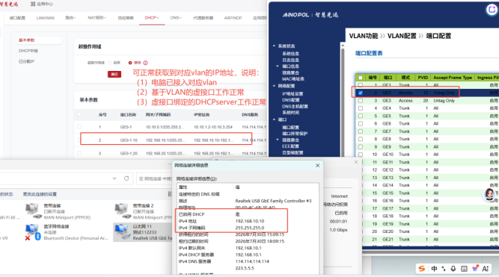Screen dimensions: 499x277
Task: Click the avatar assistant icon beside the GE15 row
Action: (489, 194)
